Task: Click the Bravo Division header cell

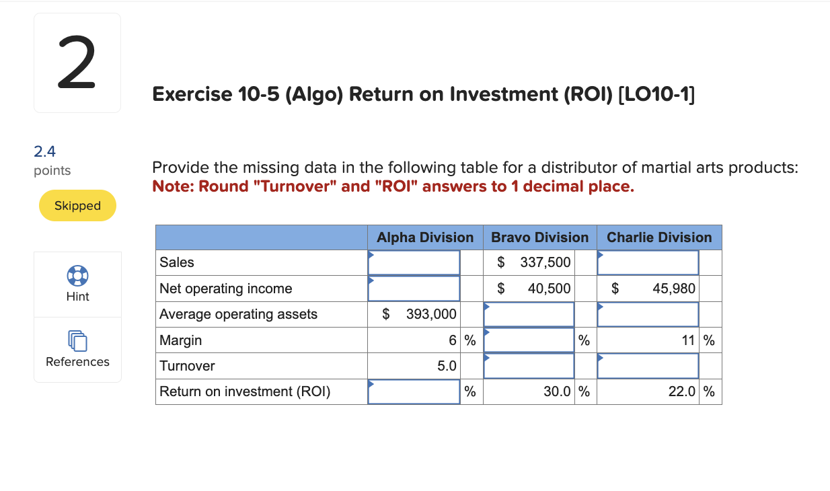Action: (539, 237)
